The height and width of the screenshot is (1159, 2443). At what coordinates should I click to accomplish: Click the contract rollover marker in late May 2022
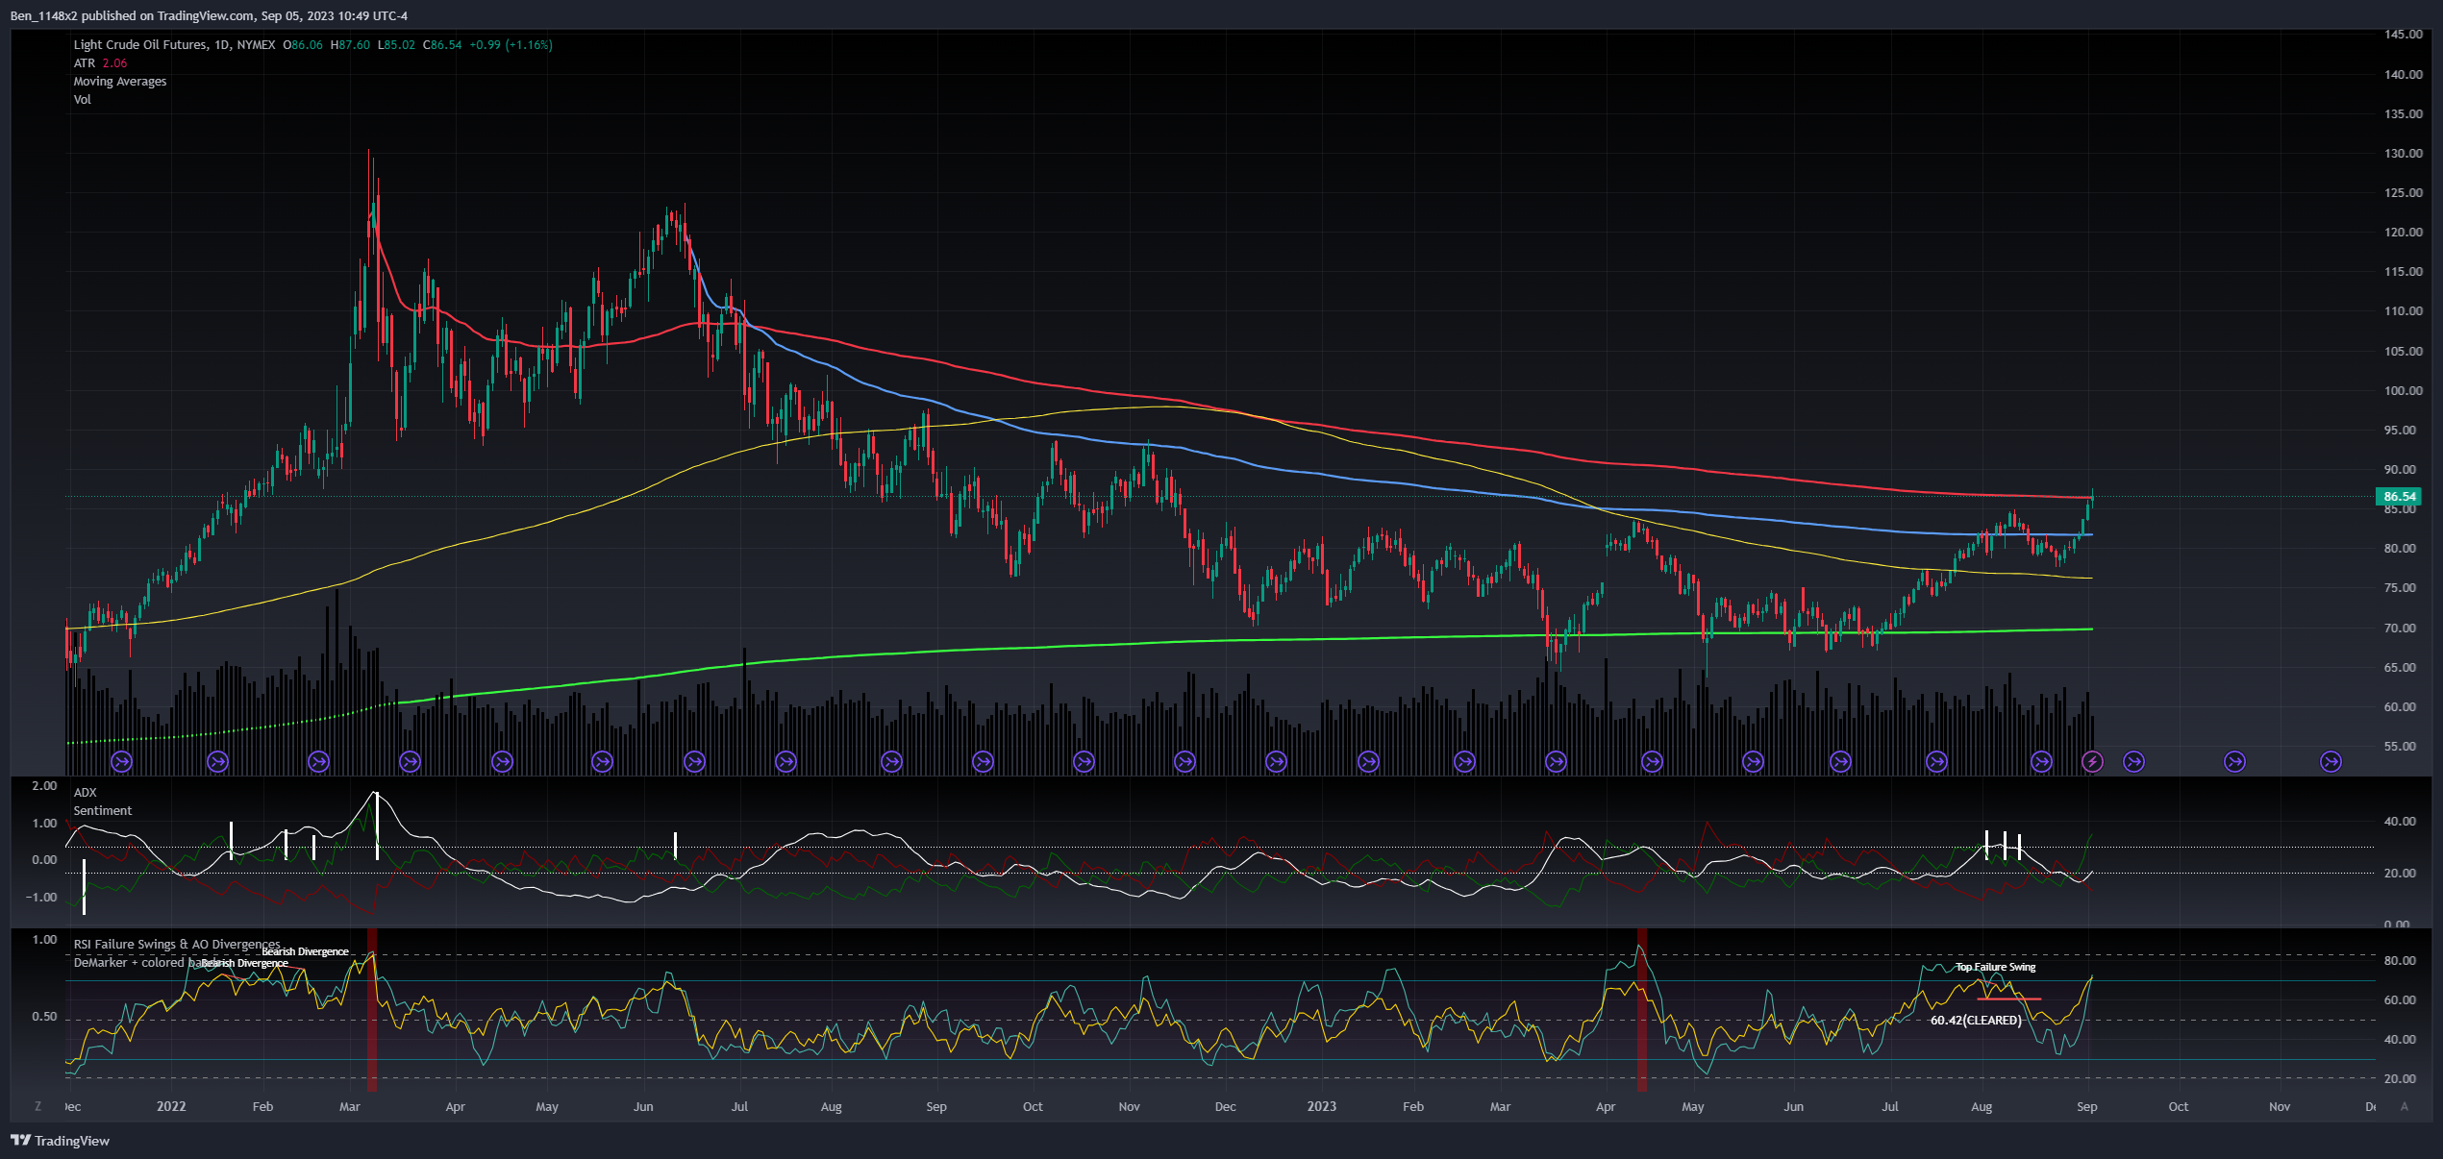click(602, 762)
